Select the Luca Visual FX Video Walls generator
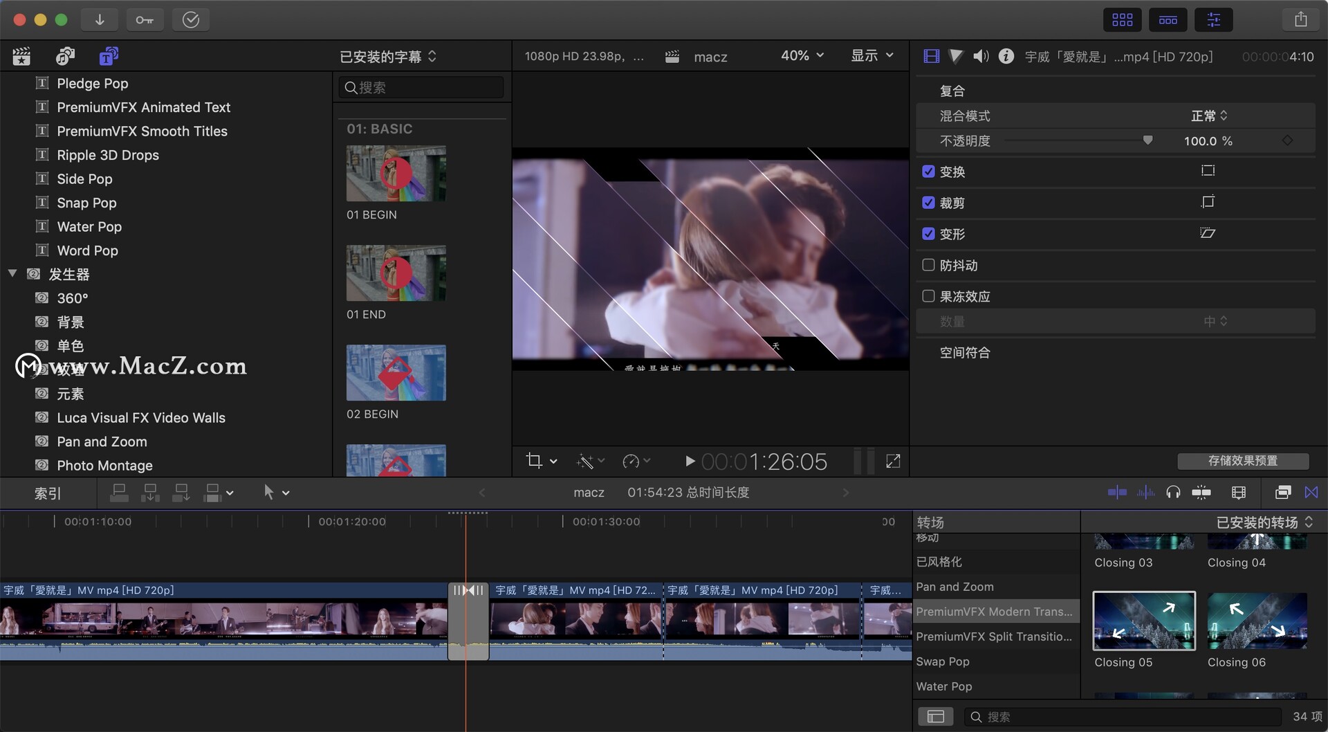The height and width of the screenshot is (732, 1328). (x=141, y=417)
